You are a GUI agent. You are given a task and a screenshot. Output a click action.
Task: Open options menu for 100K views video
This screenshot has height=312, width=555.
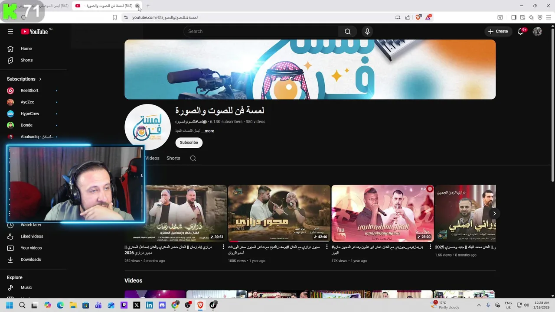point(327,247)
